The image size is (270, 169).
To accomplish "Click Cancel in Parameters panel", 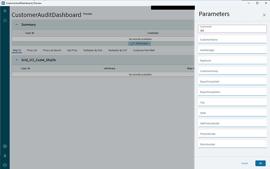I will click(244, 163).
